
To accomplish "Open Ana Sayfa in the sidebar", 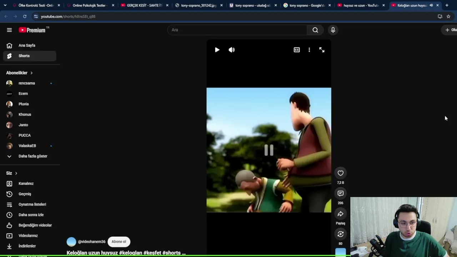I will (x=30, y=45).
